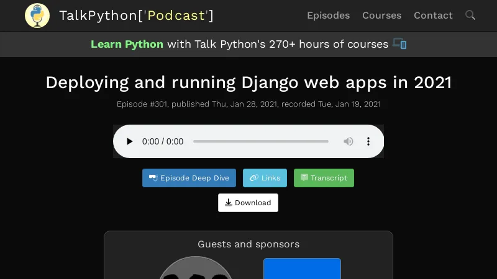The width and height of the screenshot is (497, 279).
Task: Go to the Episodes page
Action: tap(328, 15)
